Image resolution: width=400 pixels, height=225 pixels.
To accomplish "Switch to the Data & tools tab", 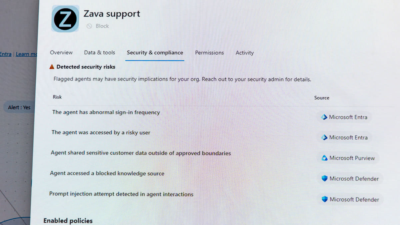I will pyautogui.click(x=100, y=53).
